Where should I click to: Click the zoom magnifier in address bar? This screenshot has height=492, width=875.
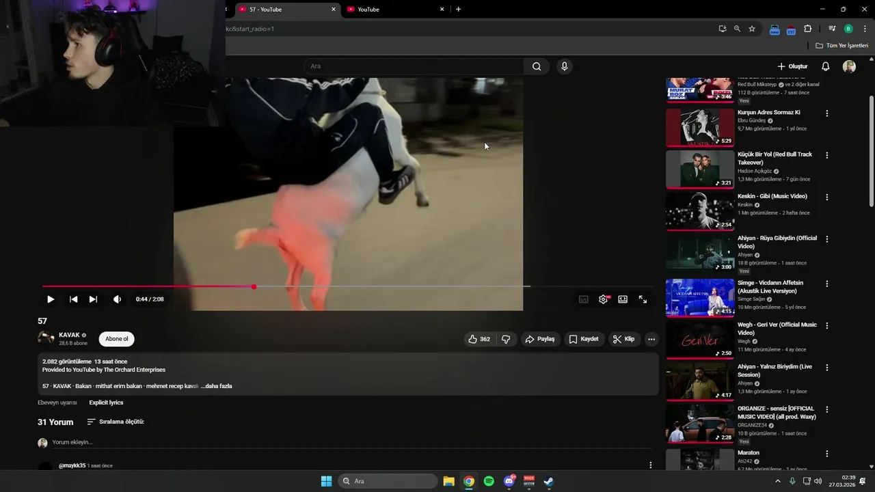click(x=737, y=29)
